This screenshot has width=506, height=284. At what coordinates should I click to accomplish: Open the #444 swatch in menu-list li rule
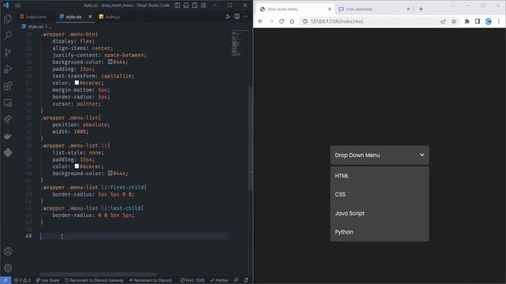(111, 174)
